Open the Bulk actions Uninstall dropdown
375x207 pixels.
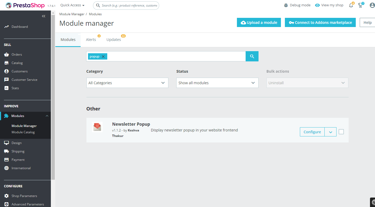point(307,83)
